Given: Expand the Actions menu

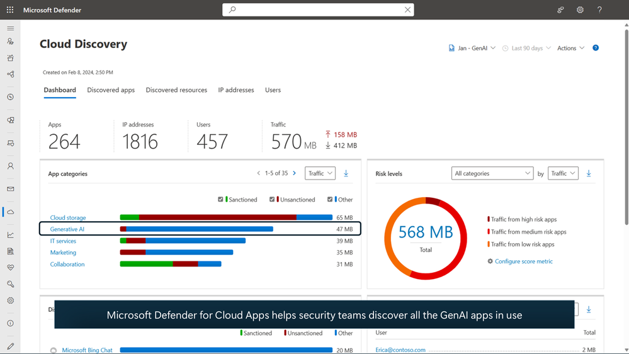Looking at the screenshot, I should click(570, 48).
